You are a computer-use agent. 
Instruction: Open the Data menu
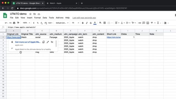click(45, 18)
